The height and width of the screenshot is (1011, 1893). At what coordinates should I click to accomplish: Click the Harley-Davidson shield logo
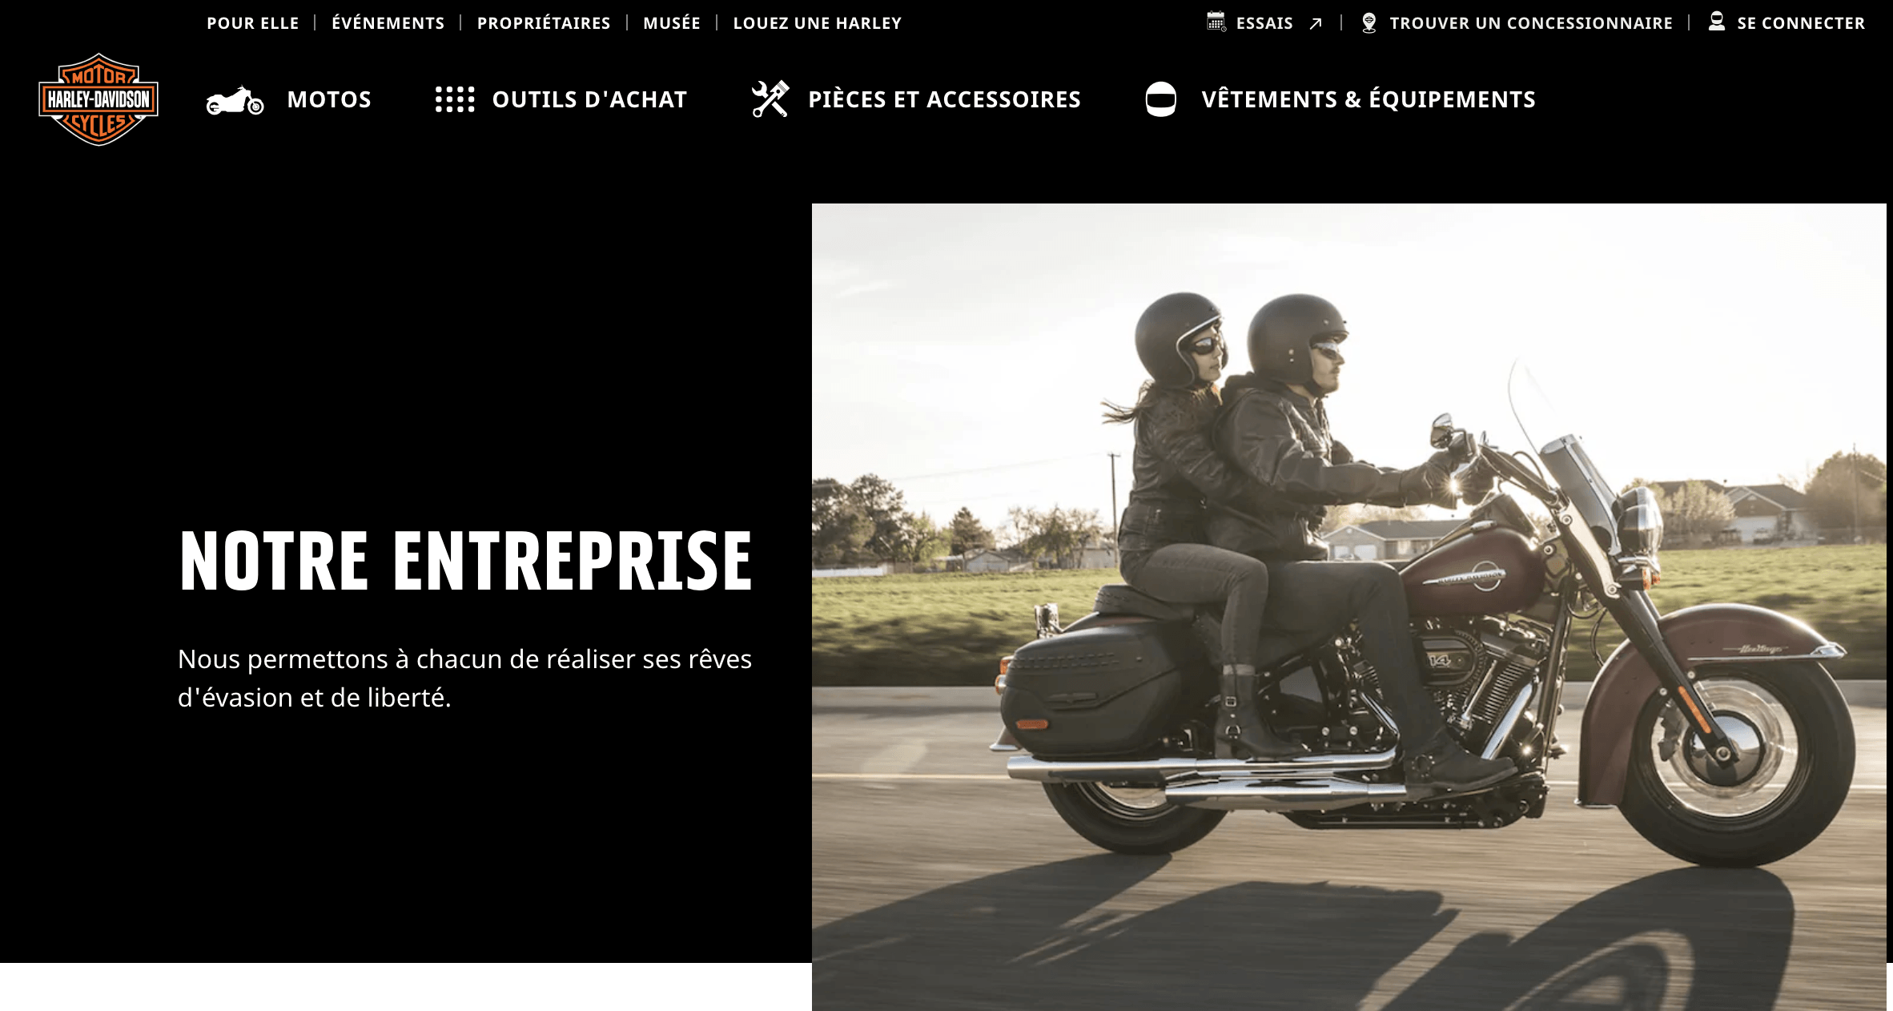[x=98, y=99]
